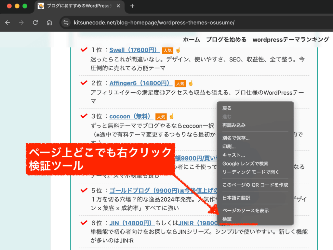
Task: Click red checkmark beside 5位
Action: tap(84, 190)
